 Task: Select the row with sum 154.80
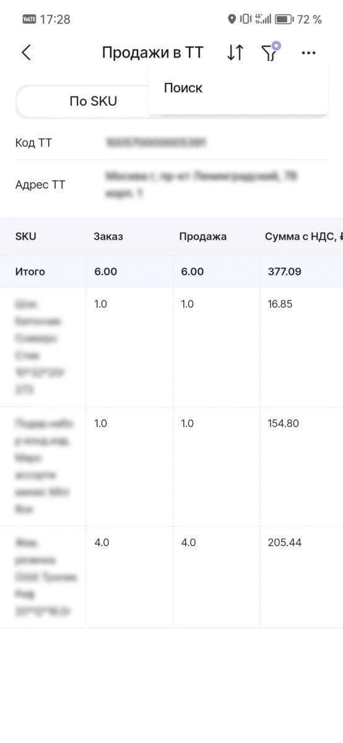(x=171, y=466)
